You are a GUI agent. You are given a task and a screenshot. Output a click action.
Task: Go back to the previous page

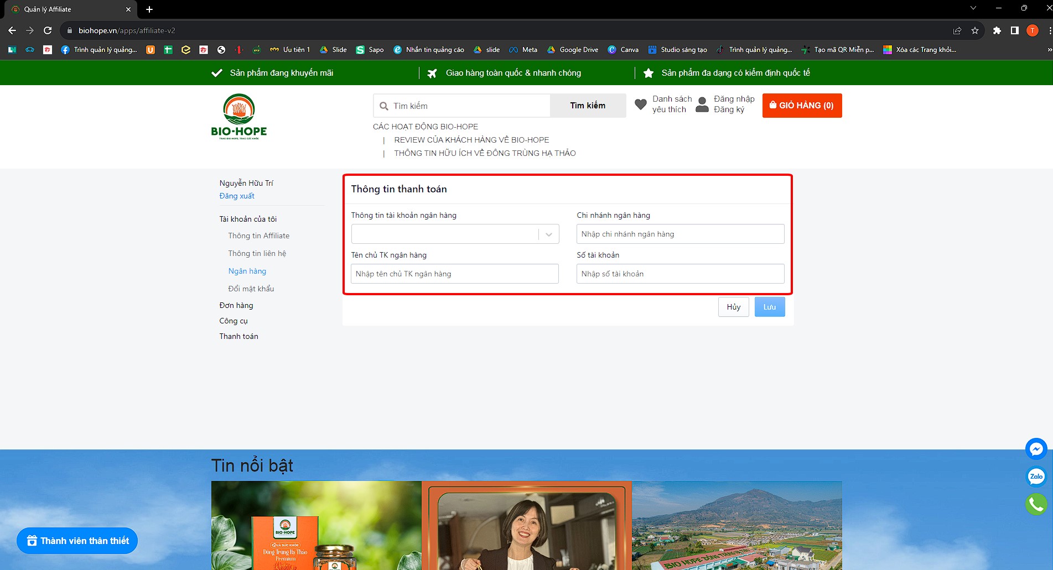tap(12, 30)
